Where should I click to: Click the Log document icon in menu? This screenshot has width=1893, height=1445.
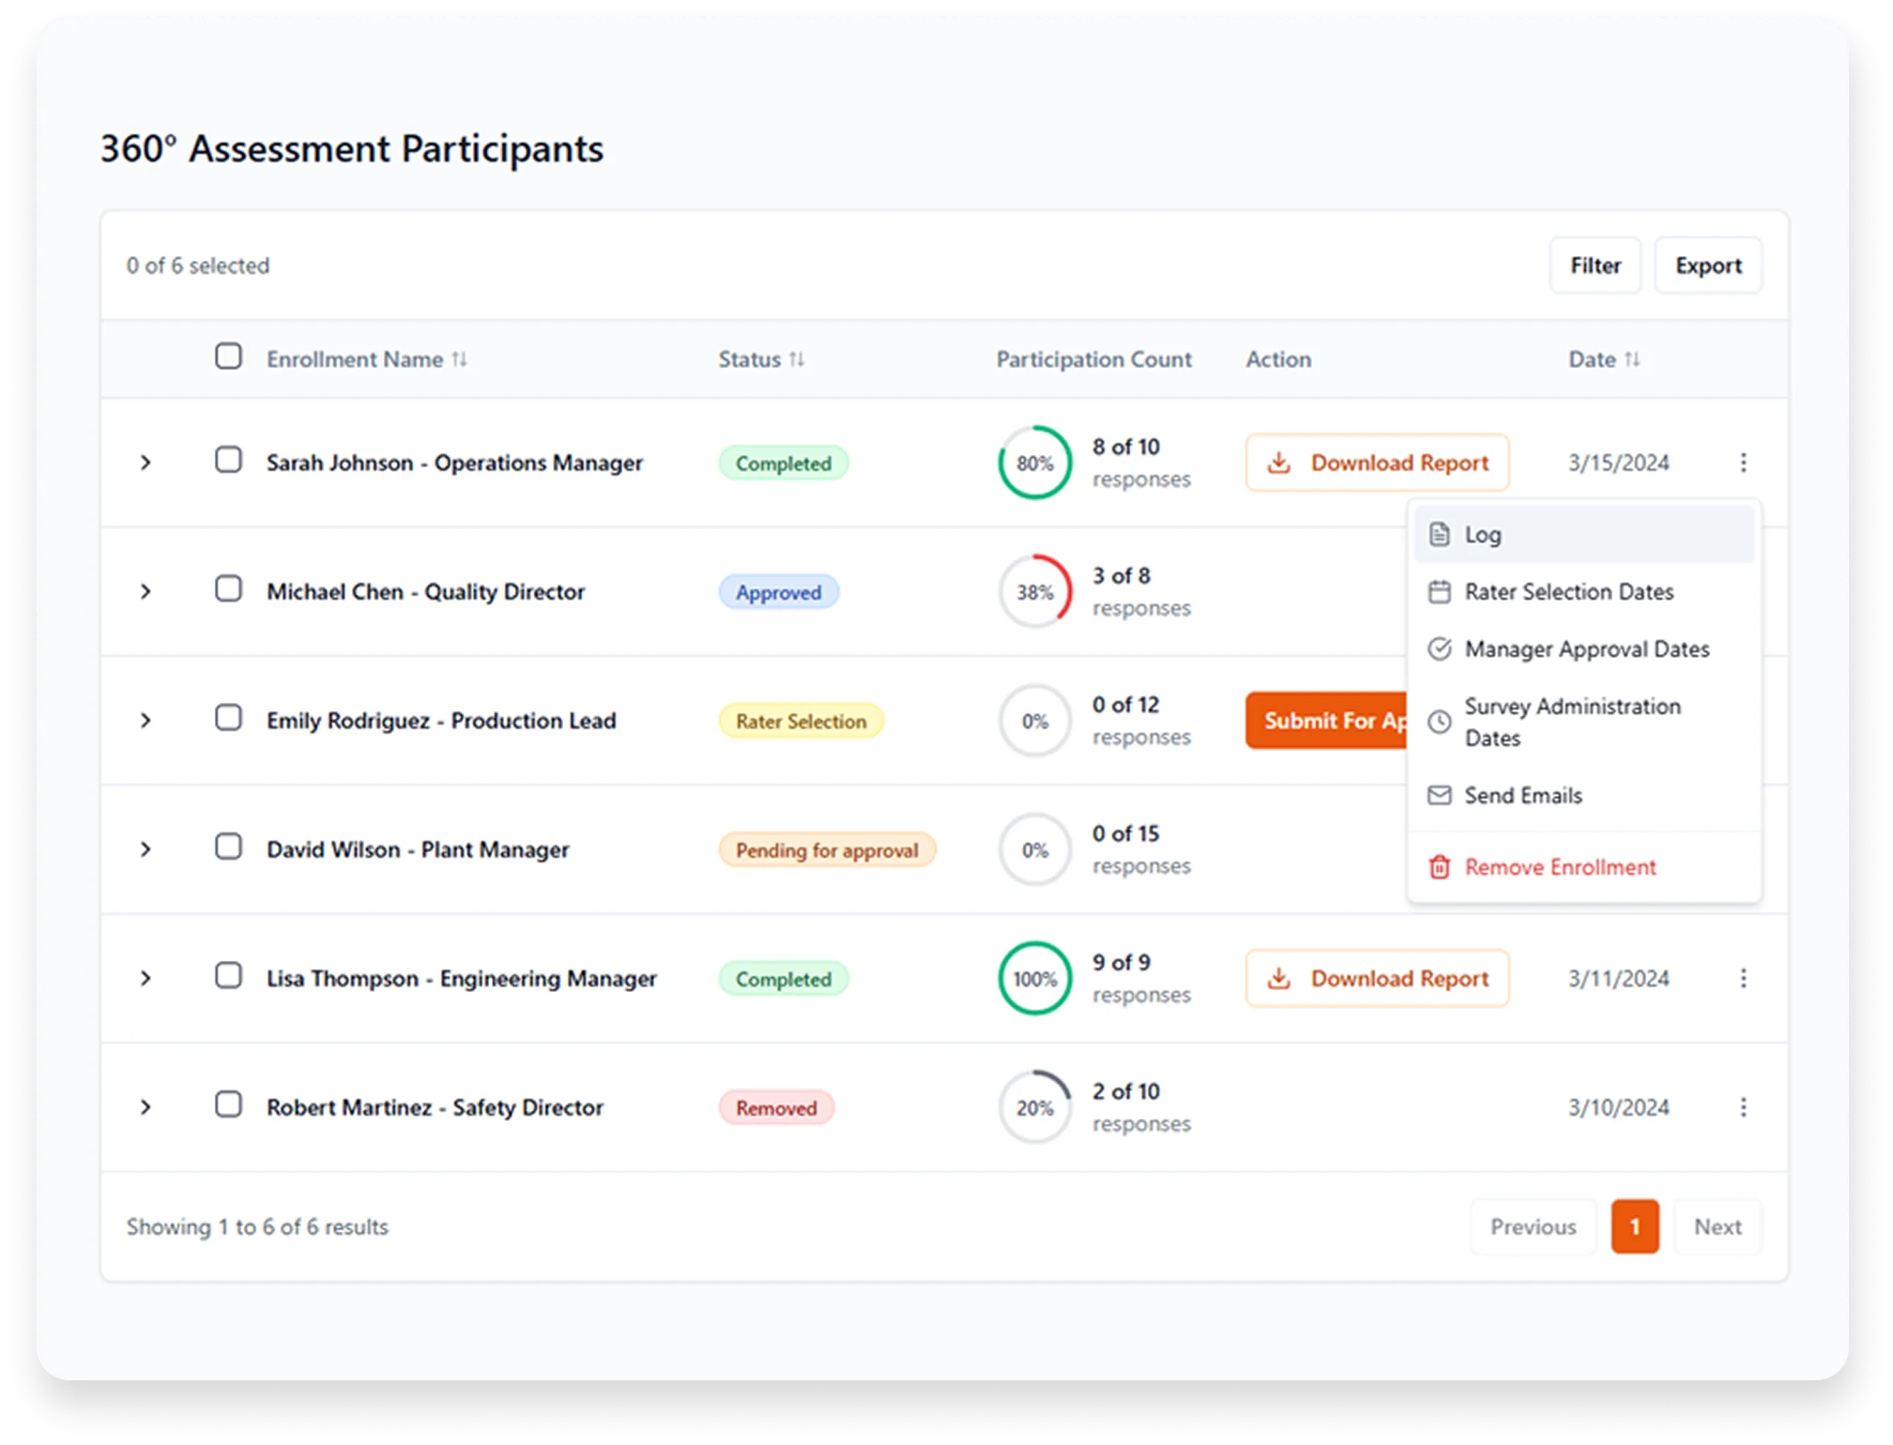point(1439,534)
